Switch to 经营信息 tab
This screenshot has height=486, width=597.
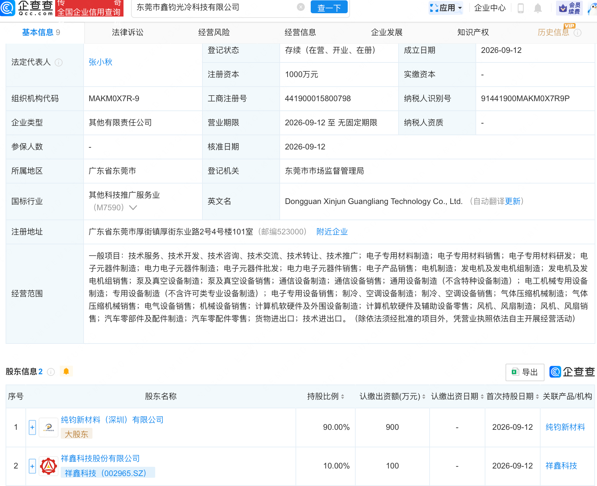[x=300, y=32]
